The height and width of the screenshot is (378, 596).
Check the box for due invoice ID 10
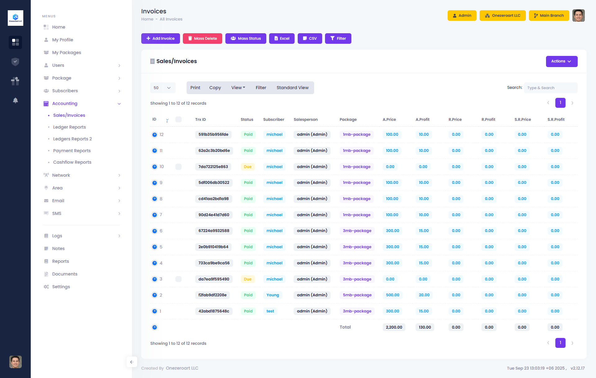tap(178, 167)
